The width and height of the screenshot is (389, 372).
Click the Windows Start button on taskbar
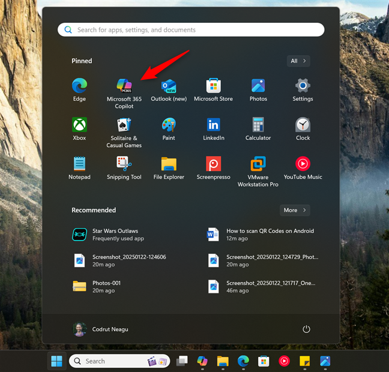(56, 361)
